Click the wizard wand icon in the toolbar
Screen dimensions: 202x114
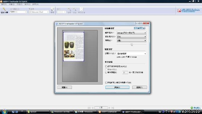[4, 9]
